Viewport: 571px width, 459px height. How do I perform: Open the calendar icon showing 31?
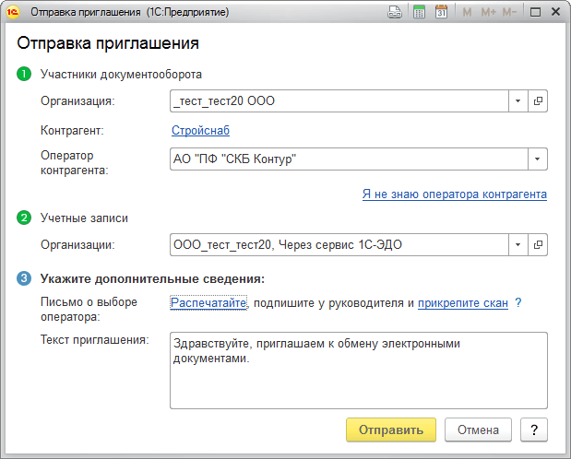coord(441,13)
